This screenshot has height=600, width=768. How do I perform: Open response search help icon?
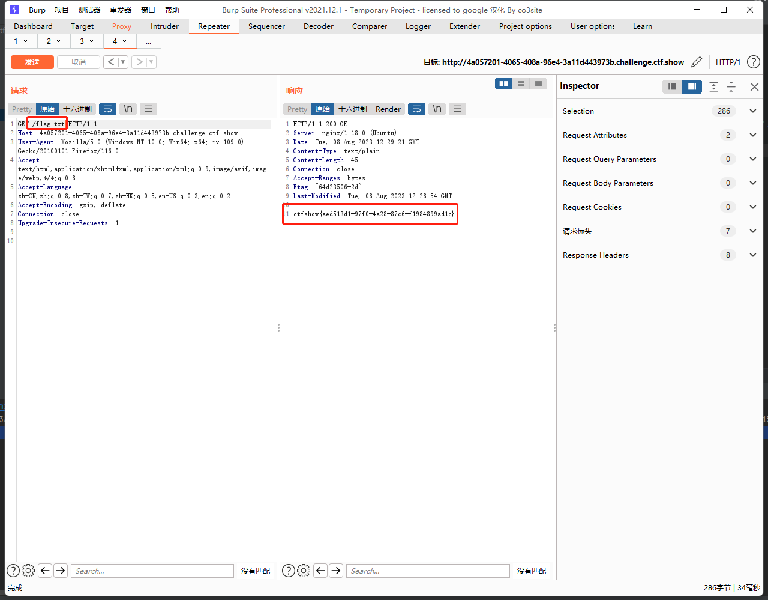pos(288,571)
